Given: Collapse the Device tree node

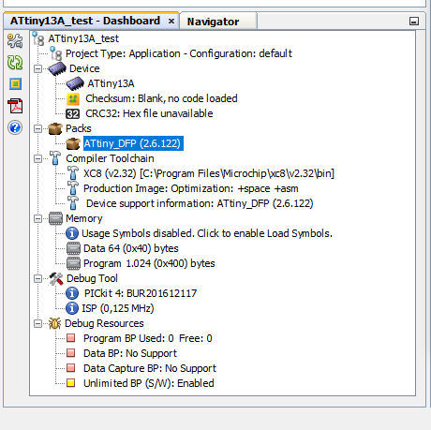Looking at the screenshot, I should (37, 68).
